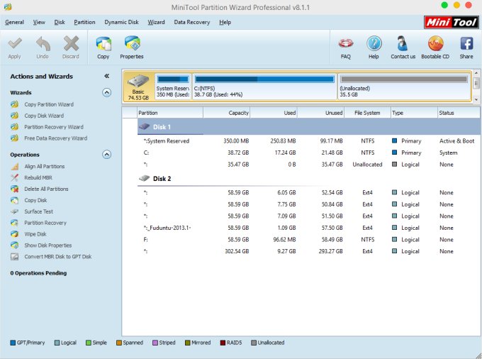Viewport: 482px width, 359px height.
Task: Open the FAQ lifebuoy icon
Action: point(345,44)
